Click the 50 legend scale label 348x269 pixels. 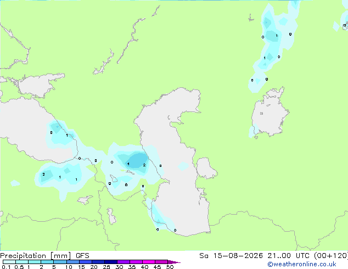(x=170, y=267)
